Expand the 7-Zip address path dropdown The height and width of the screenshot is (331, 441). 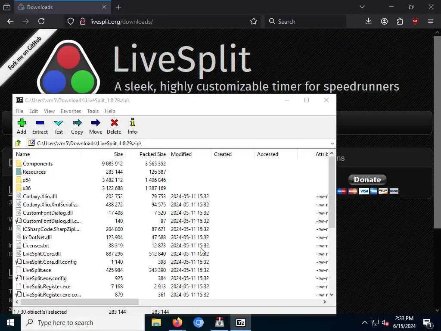tap(332, 143)
